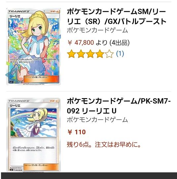
Task: Click the first gold rating star
Action: tap(71, 54)
